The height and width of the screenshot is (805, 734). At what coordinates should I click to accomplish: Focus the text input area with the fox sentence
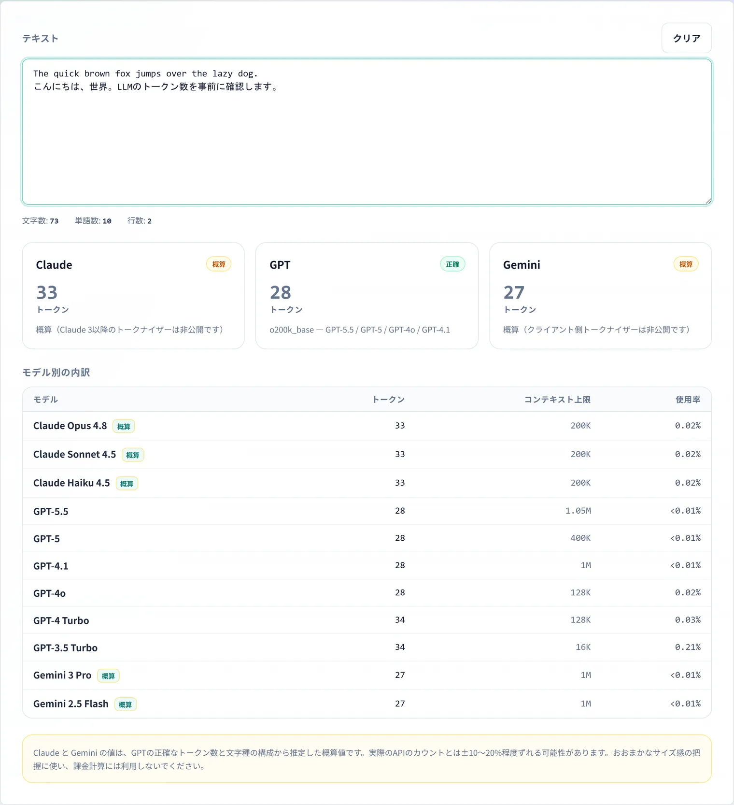point(367,132)
